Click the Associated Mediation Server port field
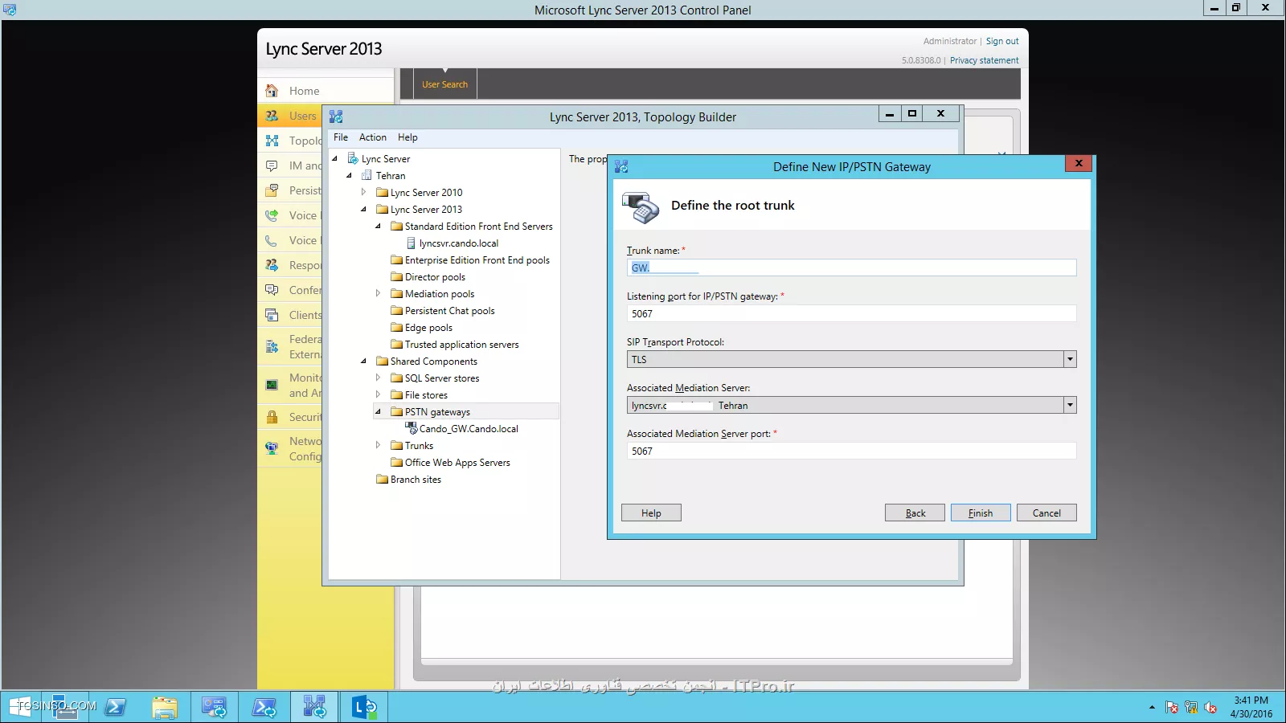This screenshot has width=1286, height=723. tap(851, 451)
